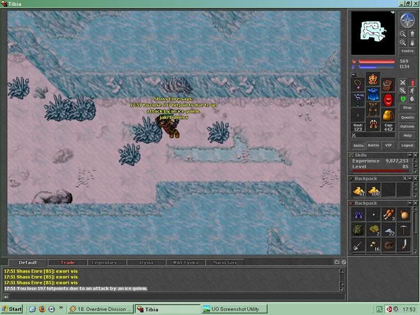
Task: Select the ring equipment slot
Action: (358, 115)
